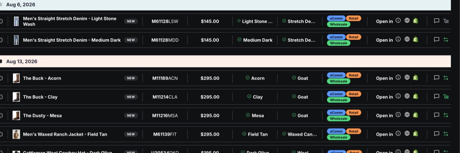Click Wholesale tag on Medium Dark denim row
The width and height of the screenshot is (460, 153).
339,43
